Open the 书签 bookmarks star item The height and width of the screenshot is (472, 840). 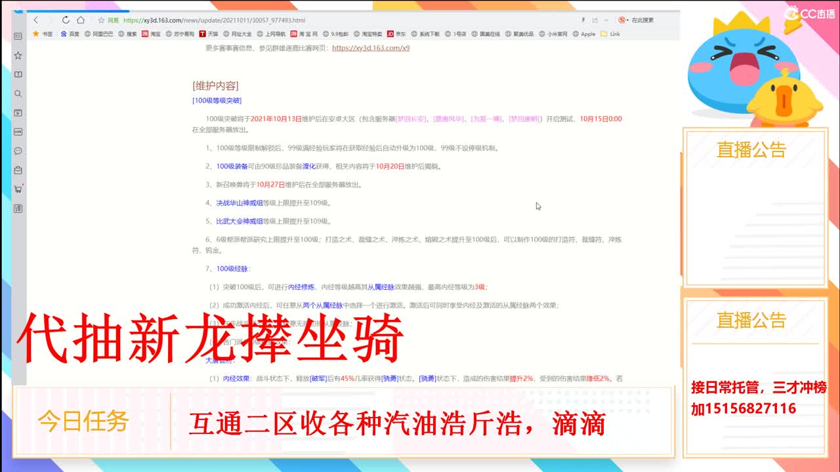point(42,34)
